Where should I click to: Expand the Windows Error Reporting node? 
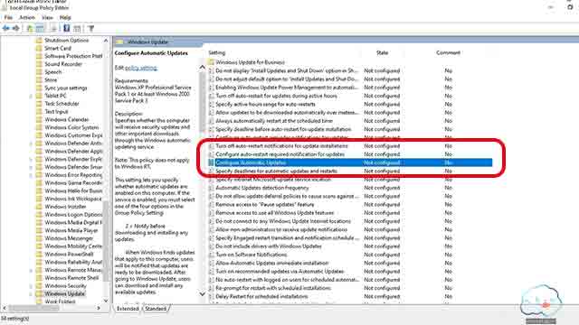31,175
